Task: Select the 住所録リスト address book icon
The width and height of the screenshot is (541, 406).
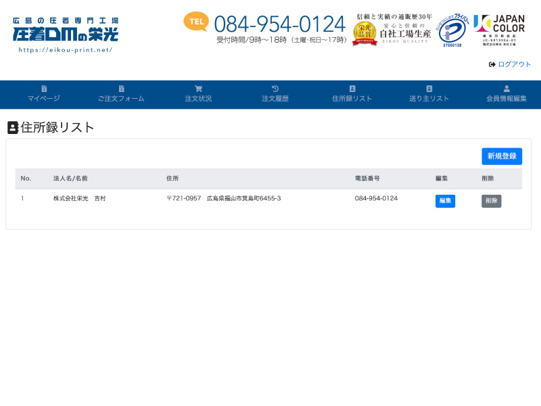Action: click(x=352, y=89)
